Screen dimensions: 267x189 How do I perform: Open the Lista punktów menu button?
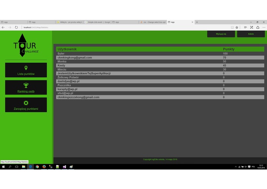point(26,70)
